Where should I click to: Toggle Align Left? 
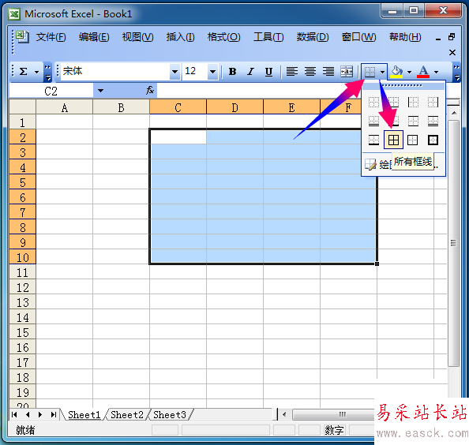point(292,72)
